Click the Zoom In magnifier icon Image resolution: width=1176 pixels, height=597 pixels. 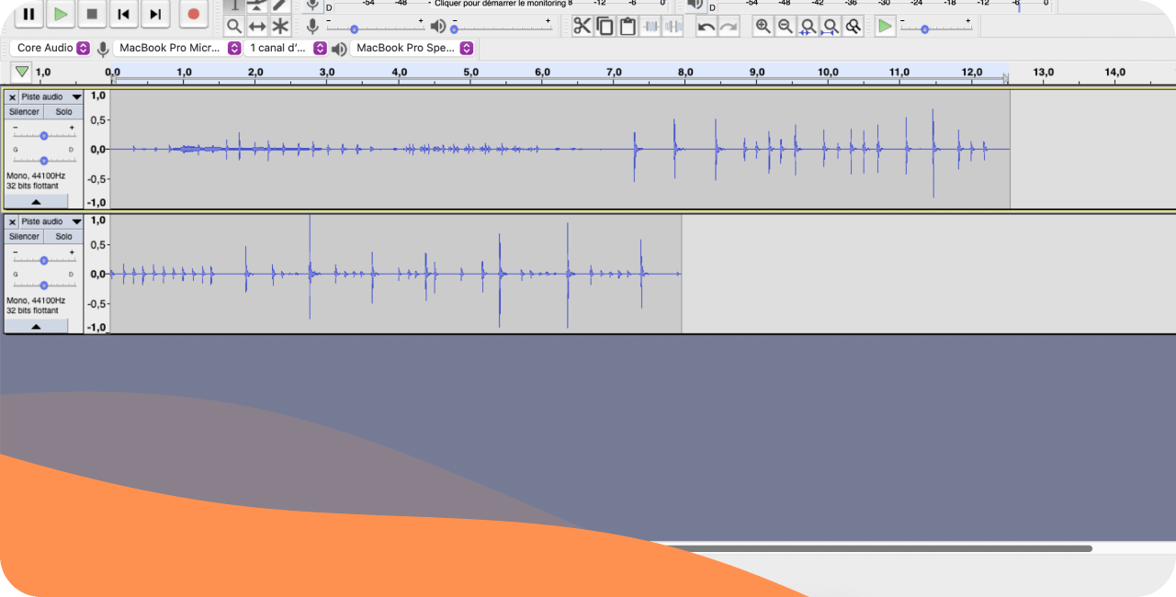pyautogui.click(x=763, y=26)
